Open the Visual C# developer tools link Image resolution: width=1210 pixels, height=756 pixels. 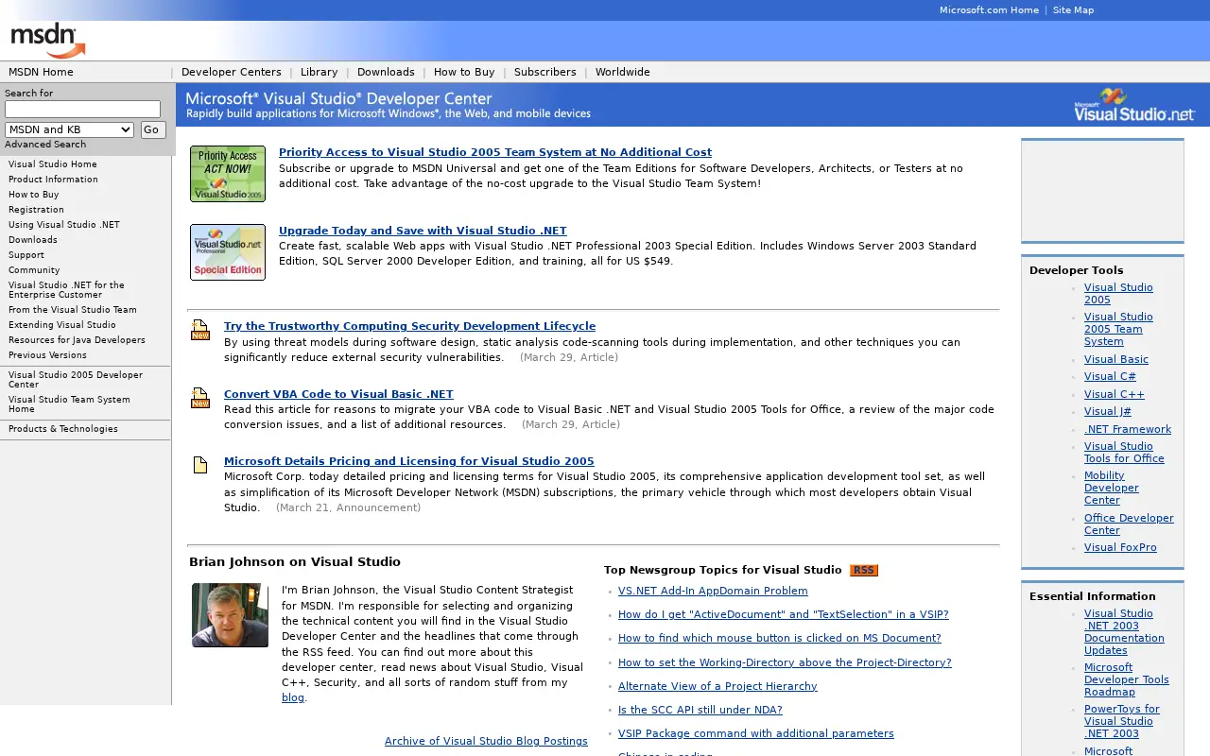[x=1110, y=376]
